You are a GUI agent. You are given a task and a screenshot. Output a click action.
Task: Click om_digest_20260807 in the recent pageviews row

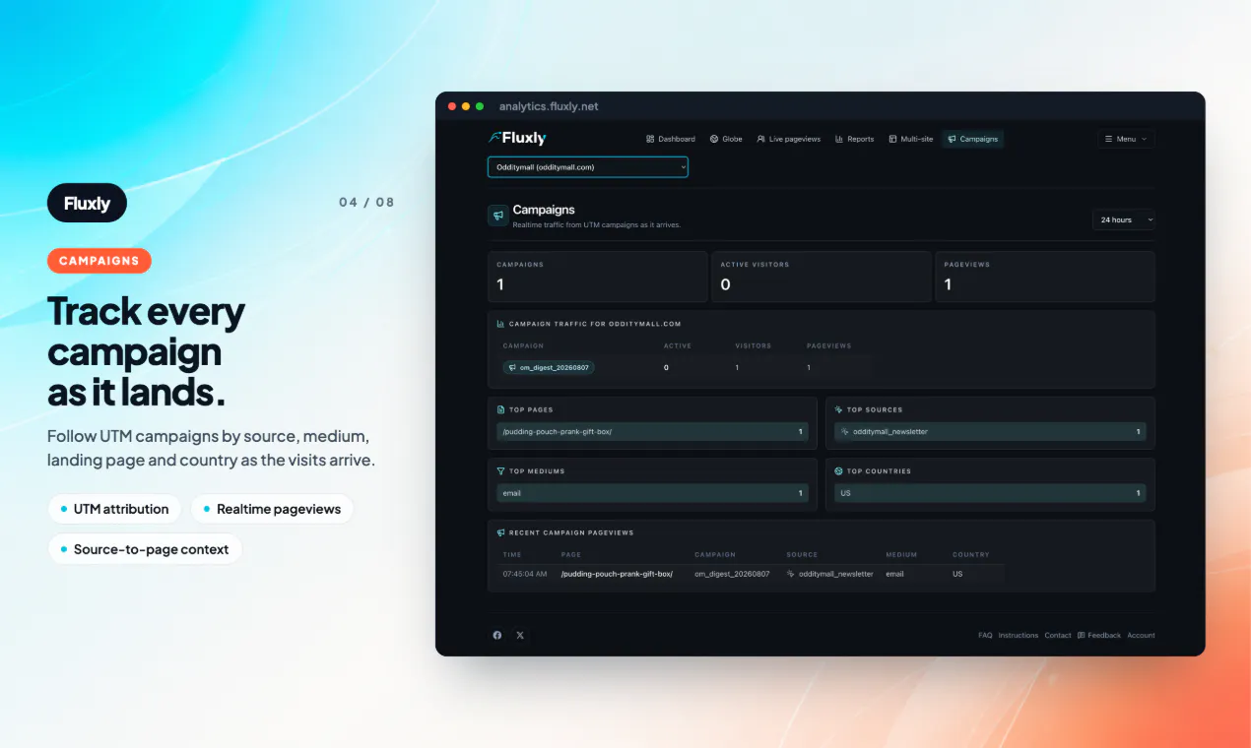tap(732, 574)
